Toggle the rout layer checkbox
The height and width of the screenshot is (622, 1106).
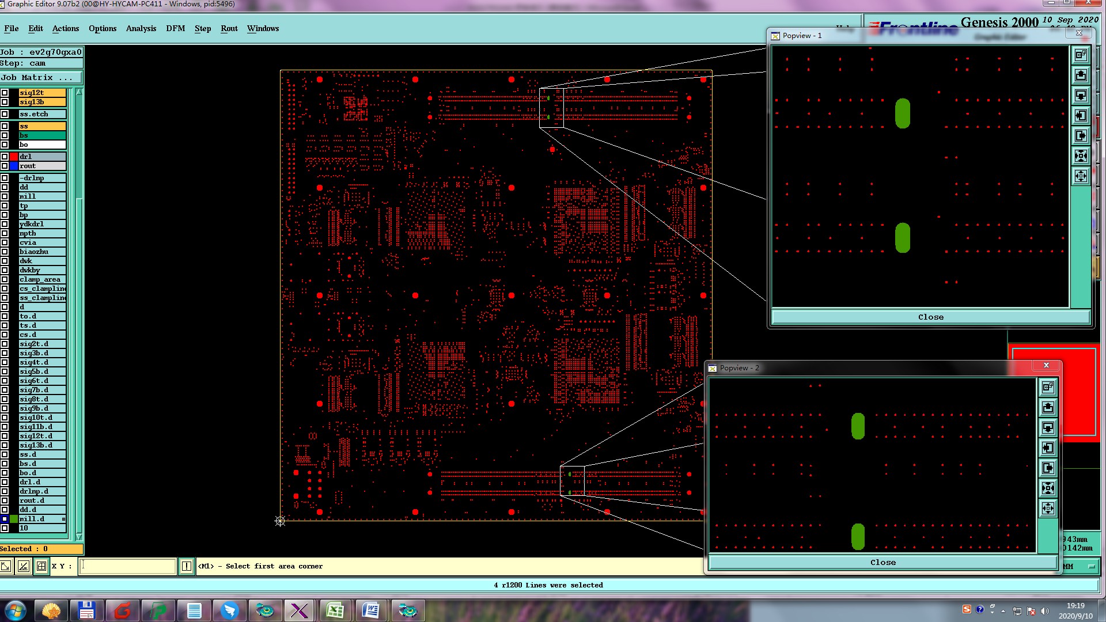click(5, 166)
